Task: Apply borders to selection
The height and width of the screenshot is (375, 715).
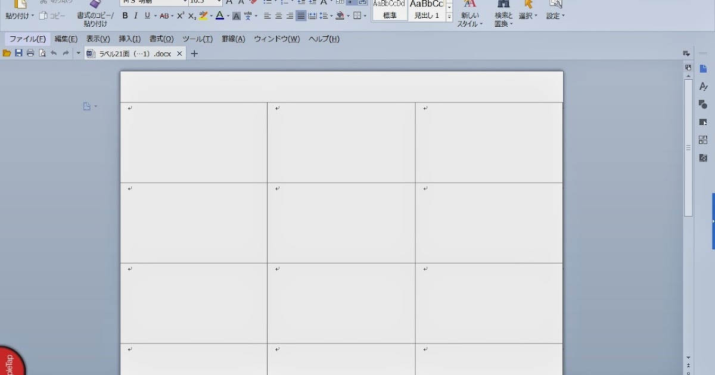Action: [x=356, y=16]
